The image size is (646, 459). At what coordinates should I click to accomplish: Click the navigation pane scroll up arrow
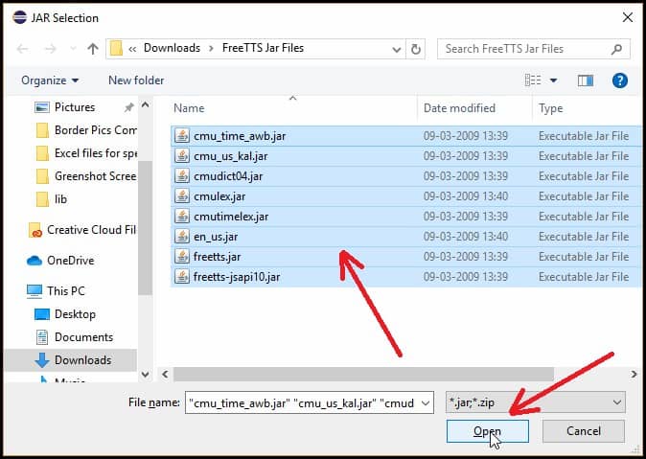tap(145, 105)
